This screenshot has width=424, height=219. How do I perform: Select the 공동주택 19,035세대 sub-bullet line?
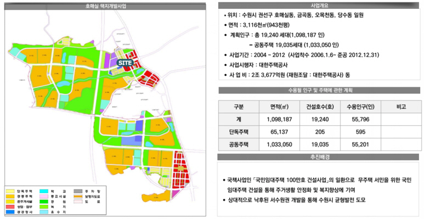[x=294, y=45]
